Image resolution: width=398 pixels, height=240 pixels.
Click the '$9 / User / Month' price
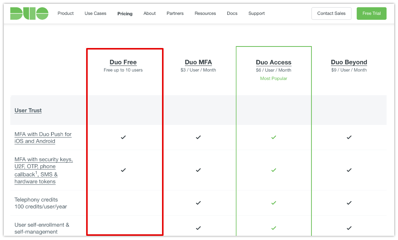[349, 70]
